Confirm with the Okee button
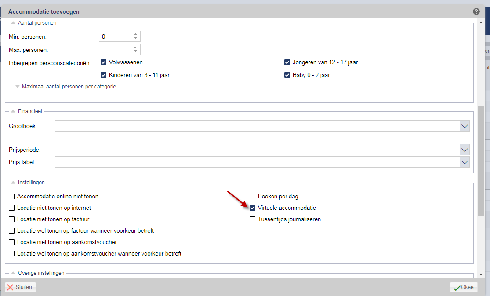 point(464,287)
